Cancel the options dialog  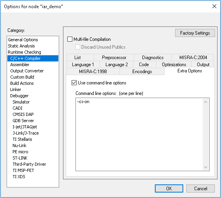pyautogui.click(x=200, y=188)
